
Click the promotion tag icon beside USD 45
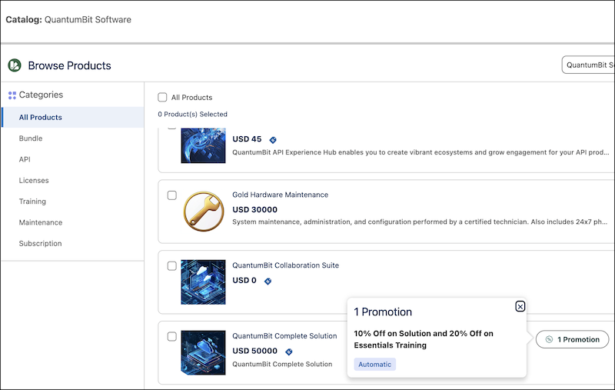pos(273,140)
